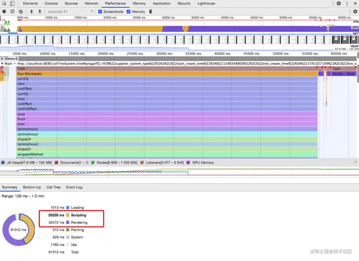Click the reload and record icon
Viewport: 359px width, 261px height.
click(x=12, y=11)
